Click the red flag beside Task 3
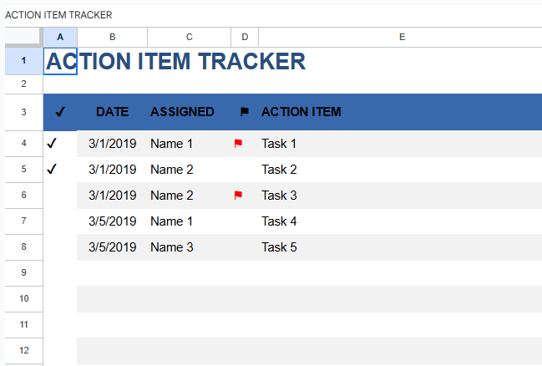Image resolution: width=542 pixels, height=366 pixels. click(x=238, y=196)
